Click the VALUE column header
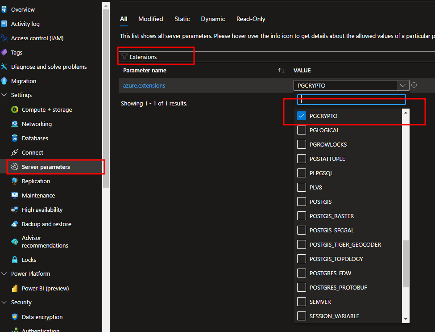 [x=302, y=71]
